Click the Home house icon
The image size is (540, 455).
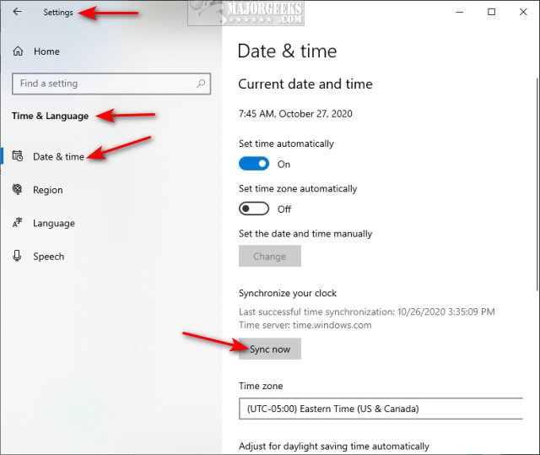18,51
